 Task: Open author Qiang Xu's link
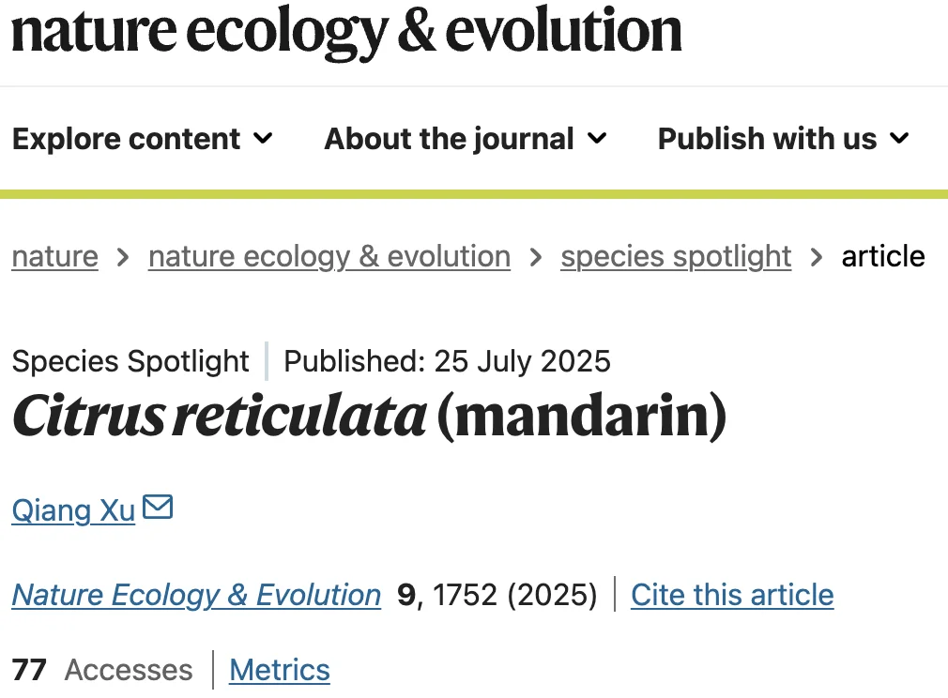point(73,510)
